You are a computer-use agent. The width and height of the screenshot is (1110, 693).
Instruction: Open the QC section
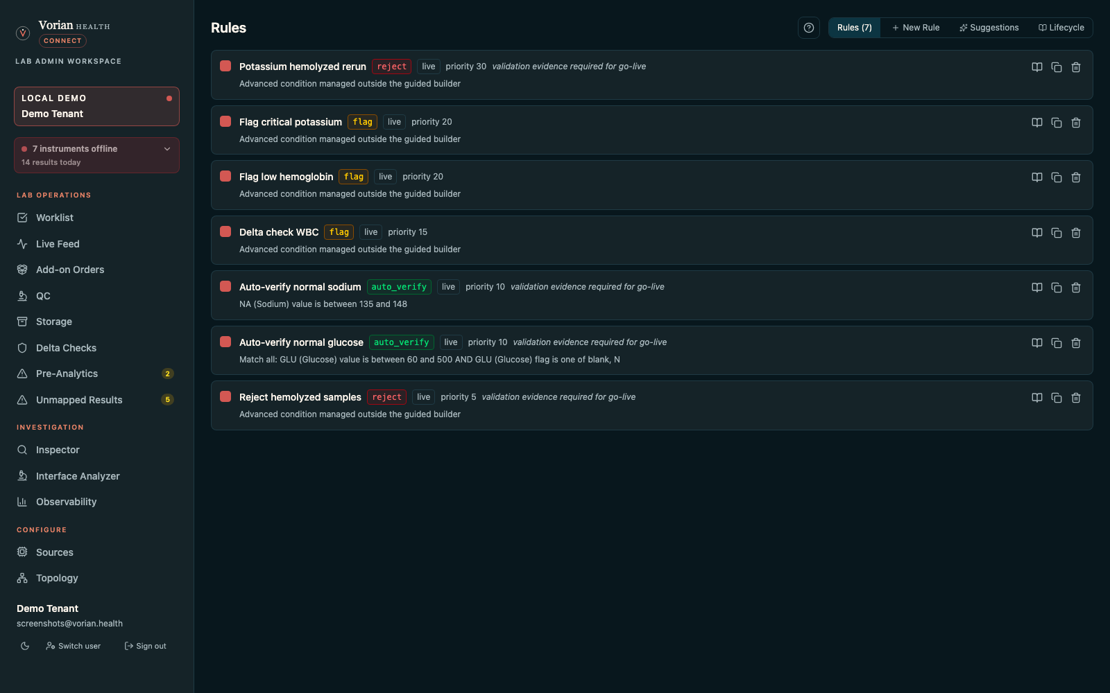tap(96, 296)
